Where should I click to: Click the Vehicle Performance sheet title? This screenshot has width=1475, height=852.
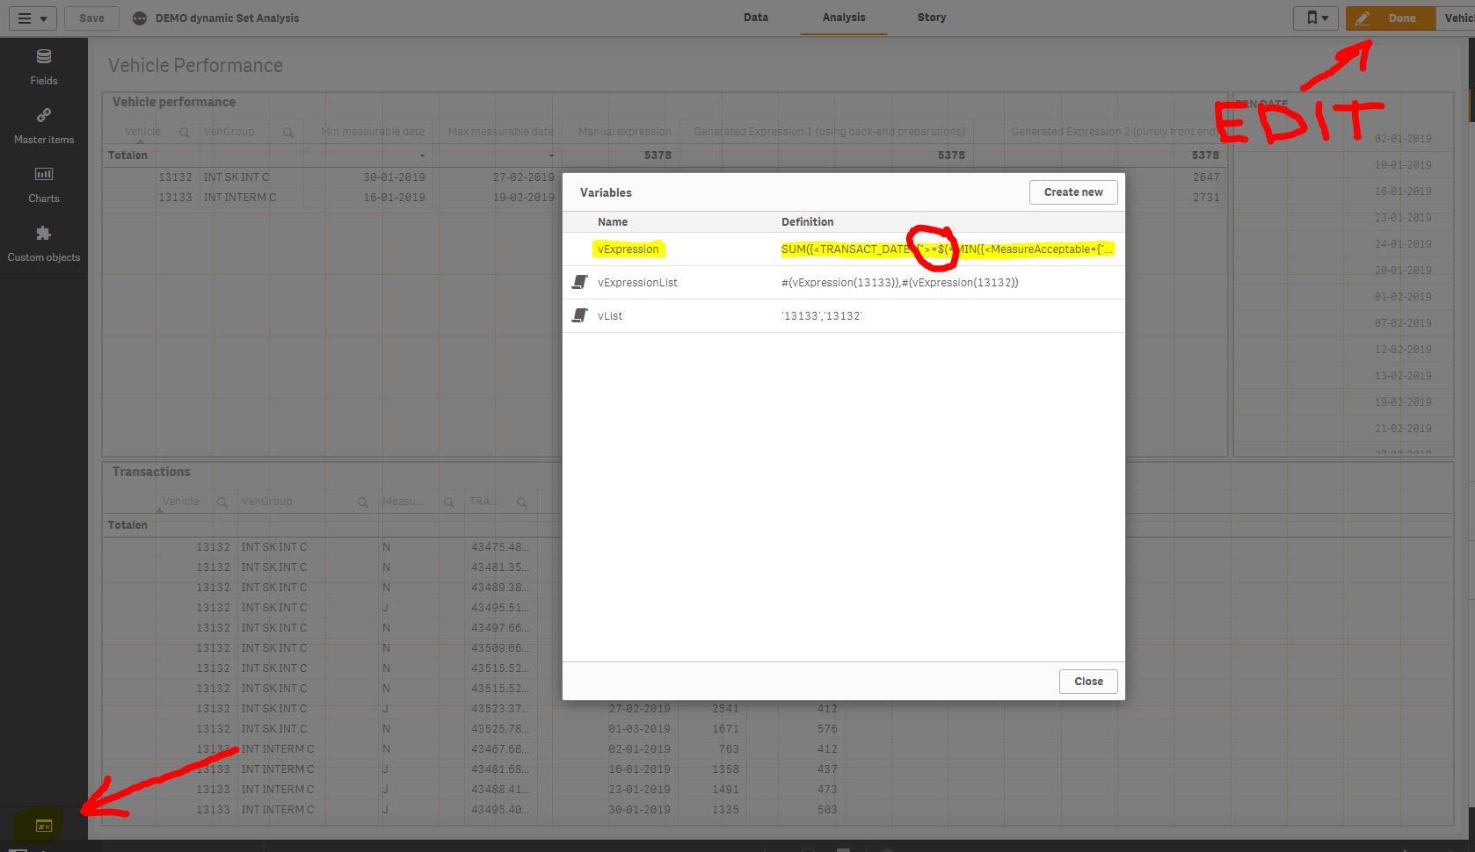[x=195, y=66]
